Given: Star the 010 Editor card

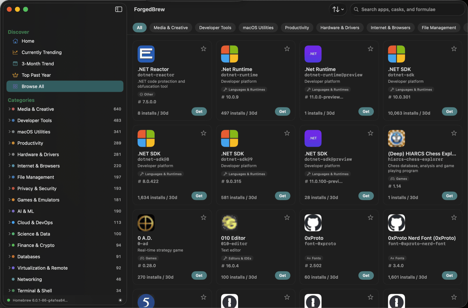Looking at the screenshot, I should [x=287, y=217].
